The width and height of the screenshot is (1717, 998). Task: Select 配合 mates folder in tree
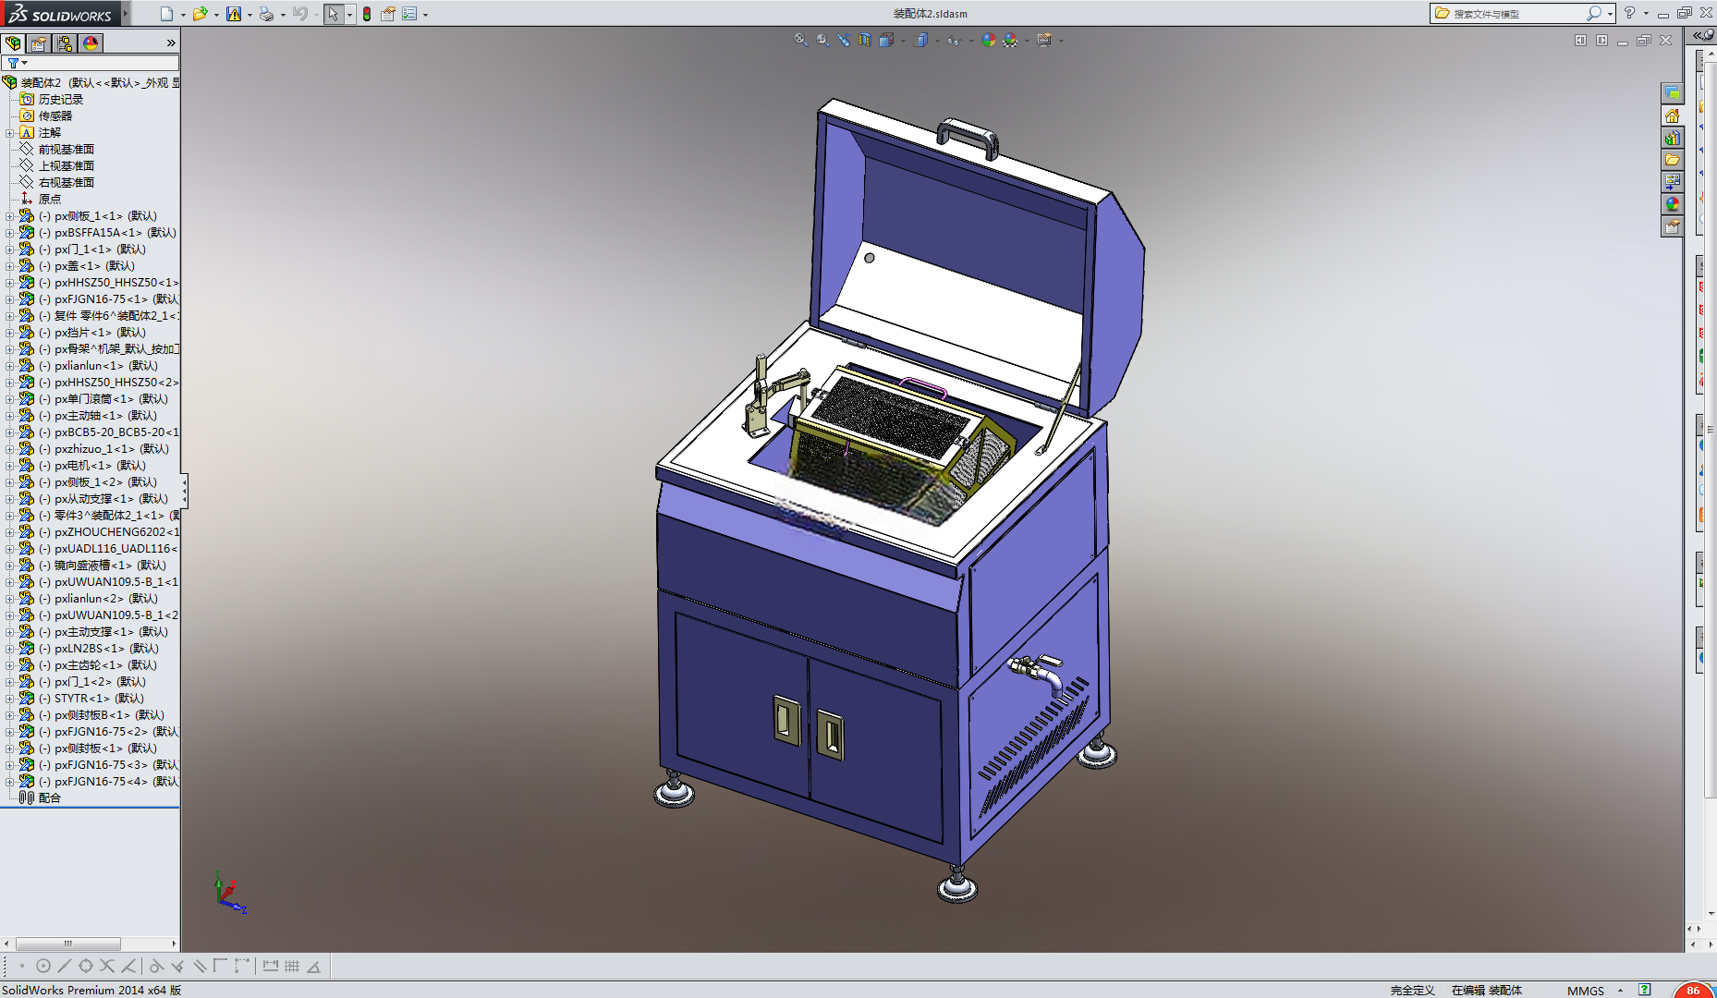point(49,798)
